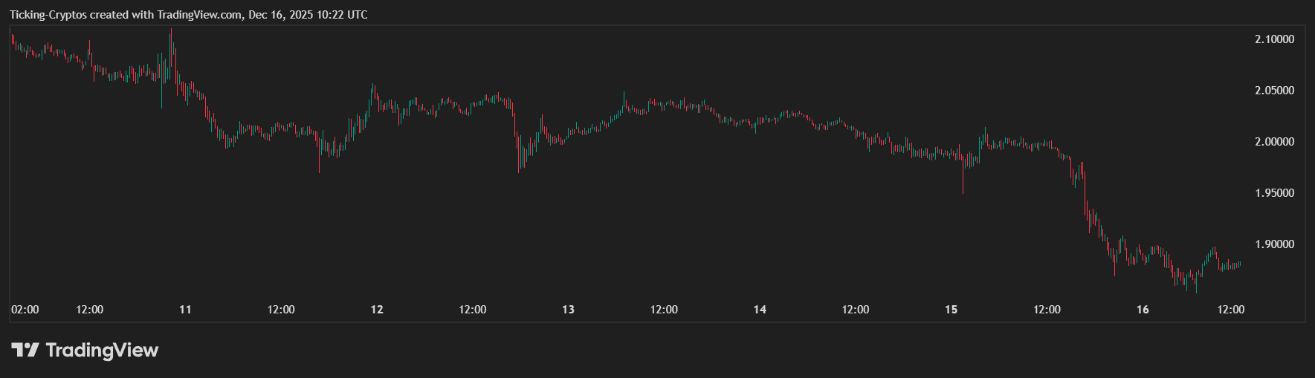Click the 12:00 label between dates 13 and 14
Image resolution: width=1315 pixels, height=378 pixels.
(x=664, y=310)
